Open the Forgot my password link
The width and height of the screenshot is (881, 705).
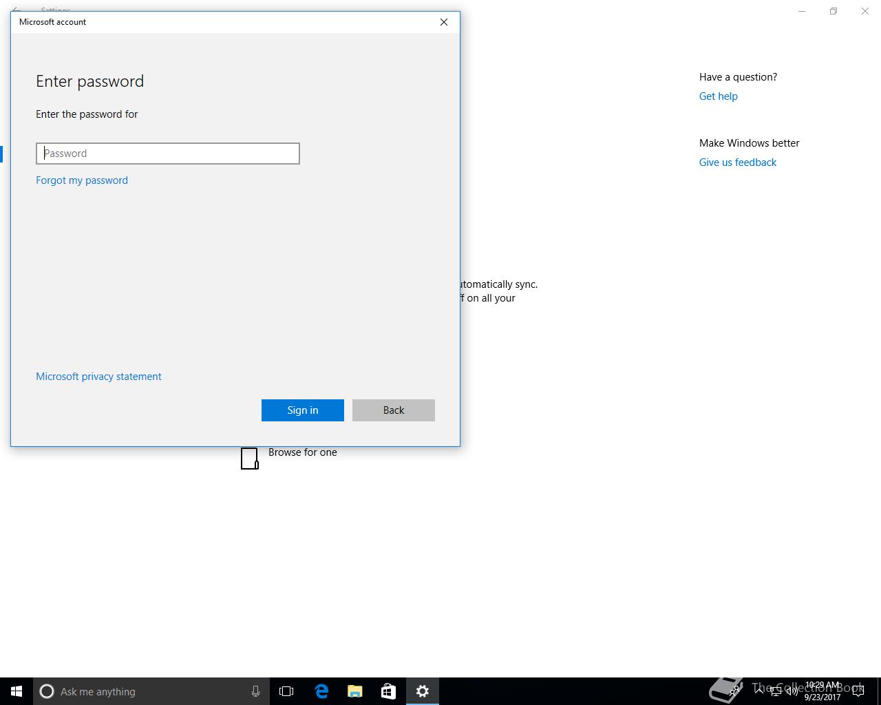82,180
